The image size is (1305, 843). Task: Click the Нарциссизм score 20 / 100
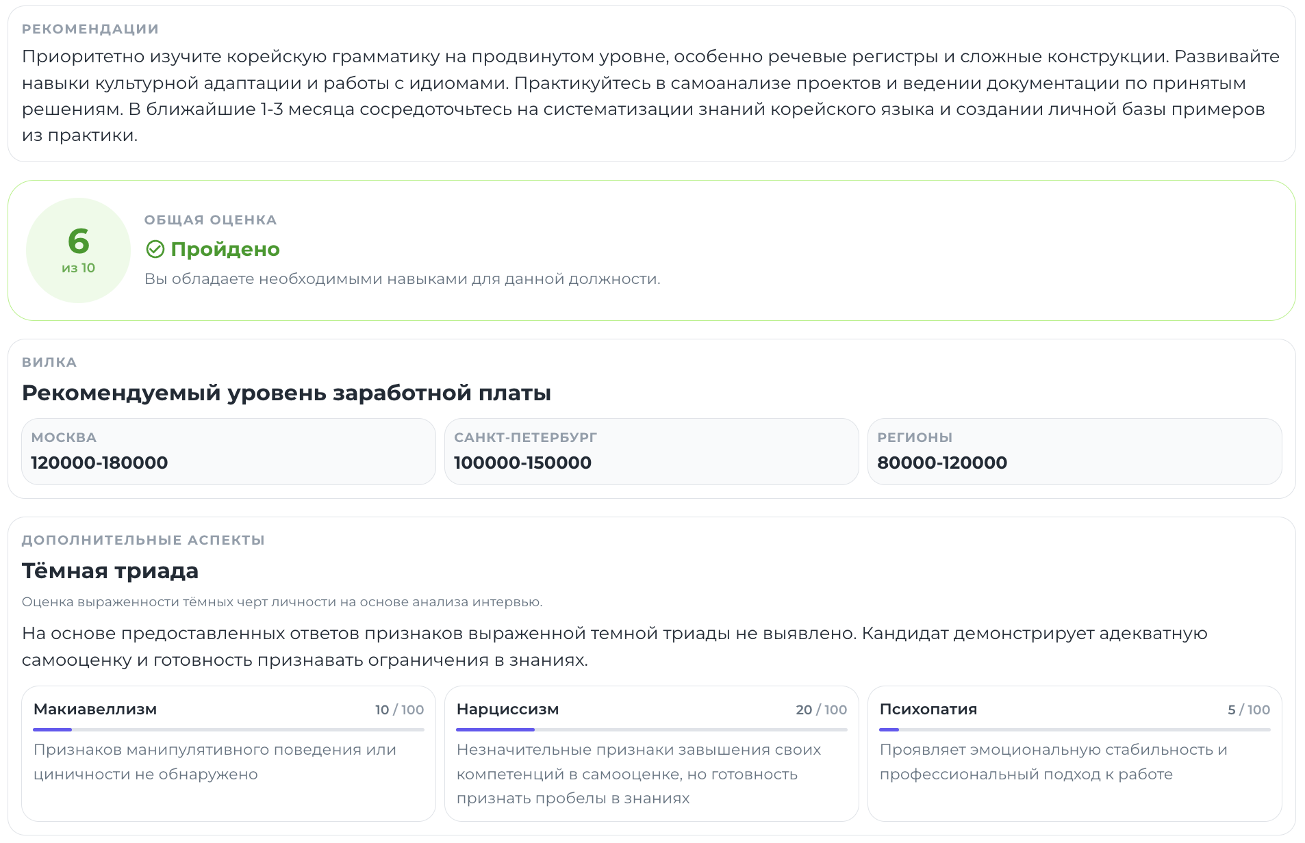coord(822,710)
